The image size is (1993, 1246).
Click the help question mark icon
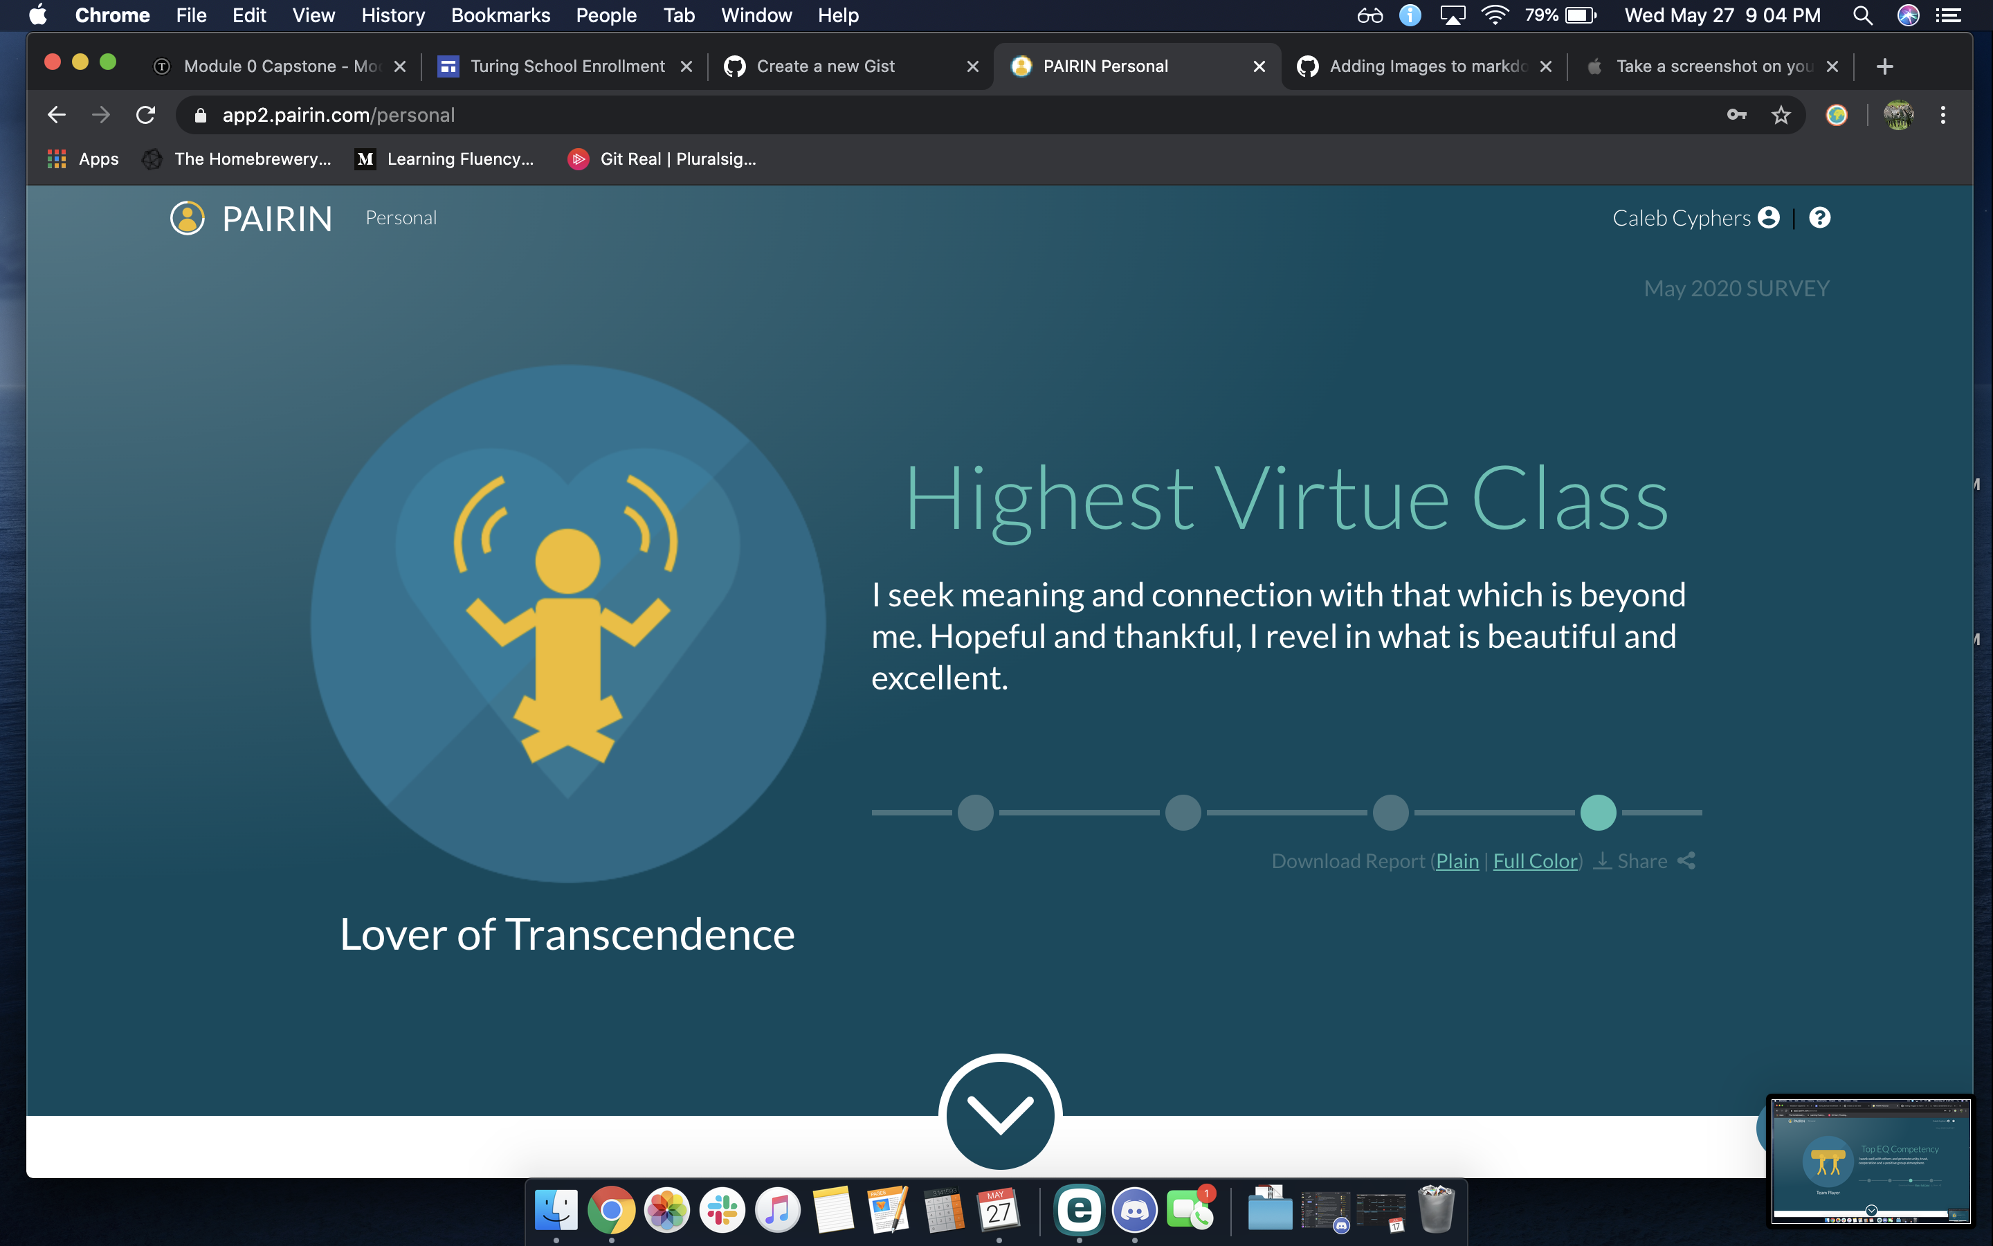pyautogui.click(x=1819, y=217)
